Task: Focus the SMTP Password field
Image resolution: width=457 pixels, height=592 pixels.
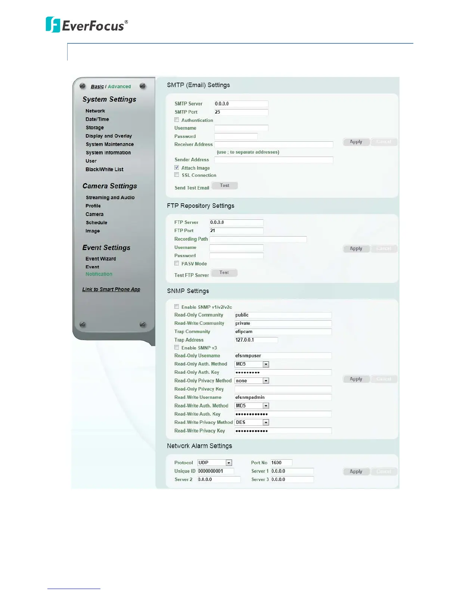Action: [236, 136]
